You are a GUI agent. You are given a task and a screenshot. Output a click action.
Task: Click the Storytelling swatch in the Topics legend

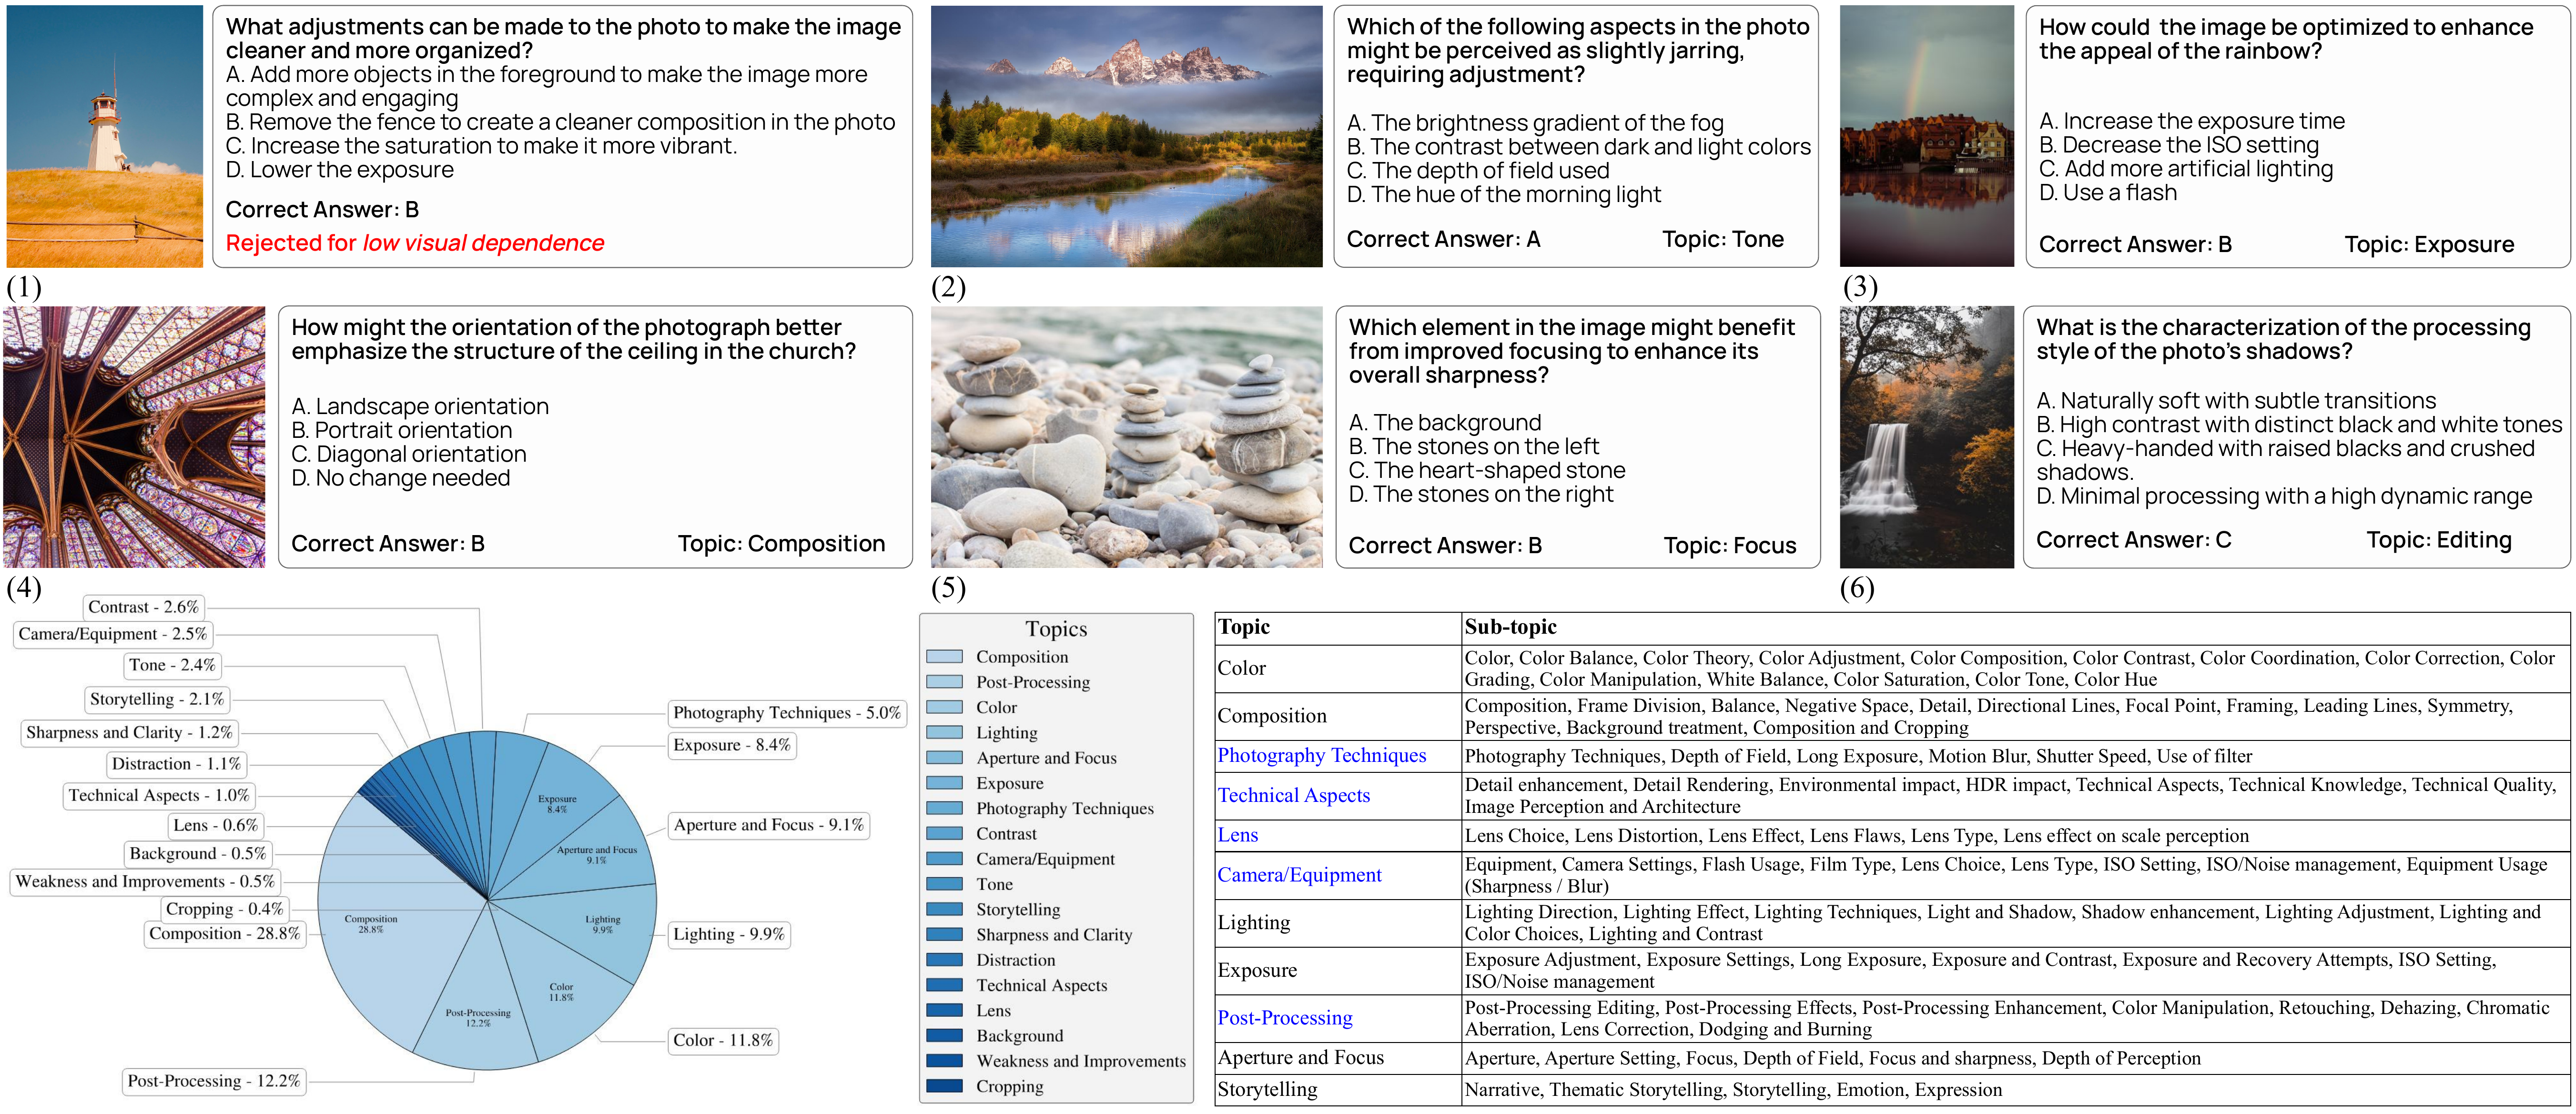[x=944, y=909]
